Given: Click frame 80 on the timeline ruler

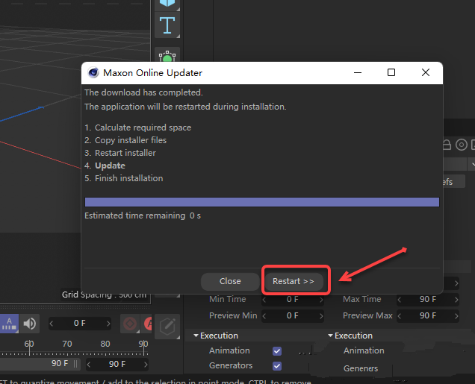Looking at the screenshot, I should coord(105,344).
